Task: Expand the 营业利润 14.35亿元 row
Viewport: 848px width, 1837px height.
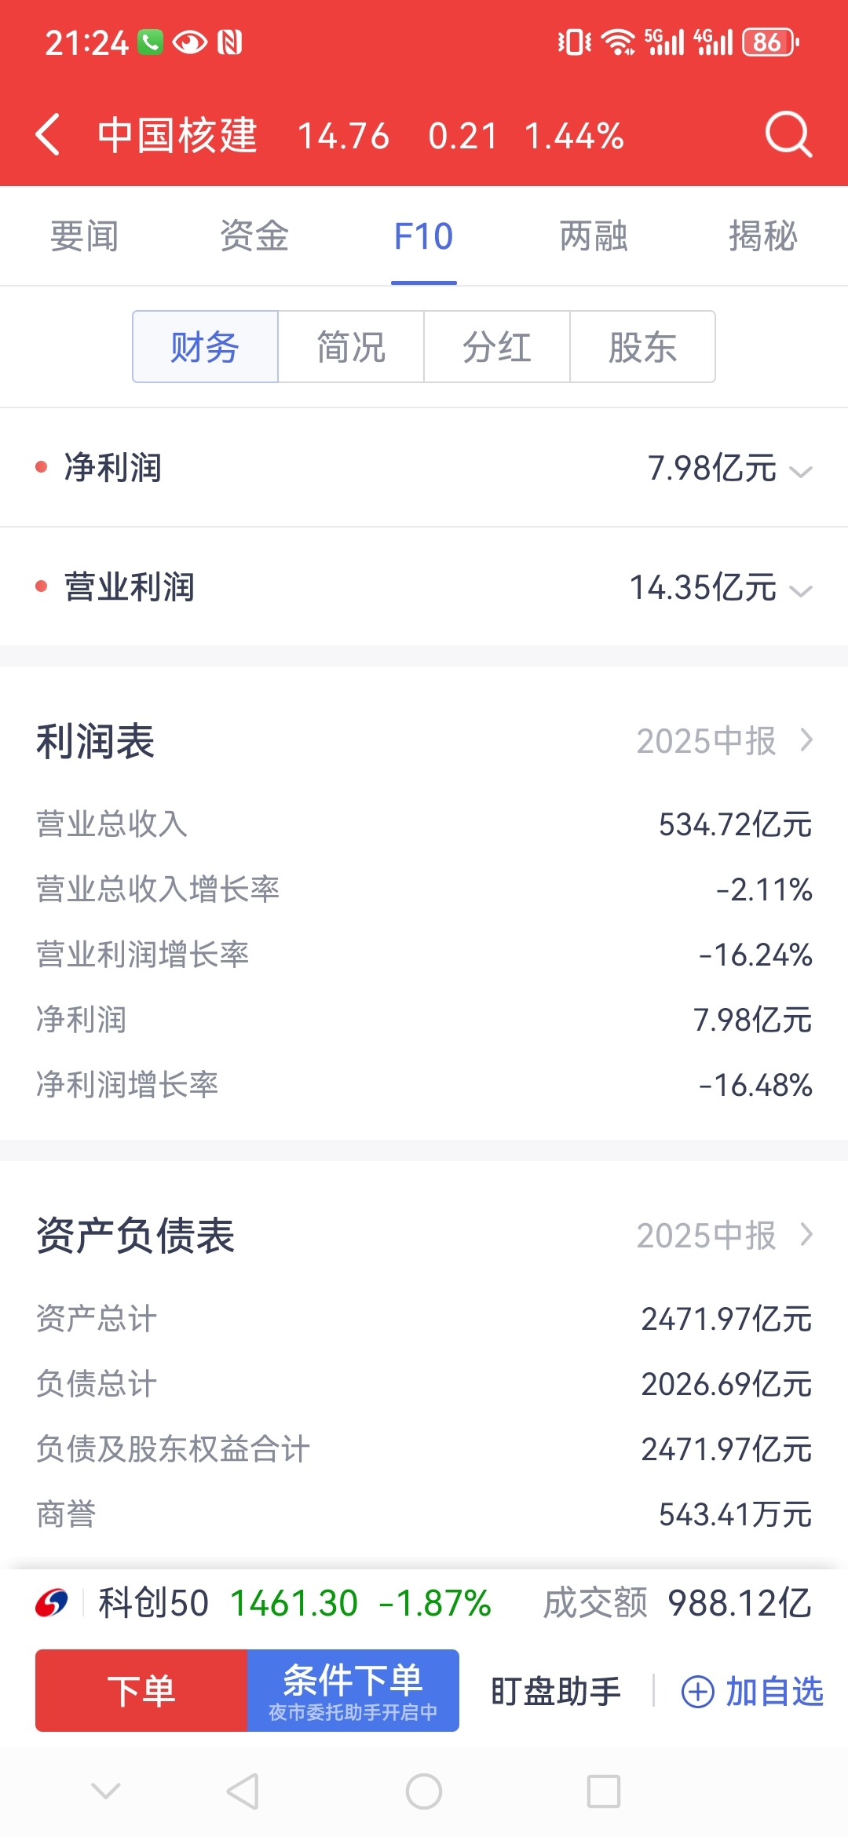Action: pyautogui.click(x=800, y=590)
